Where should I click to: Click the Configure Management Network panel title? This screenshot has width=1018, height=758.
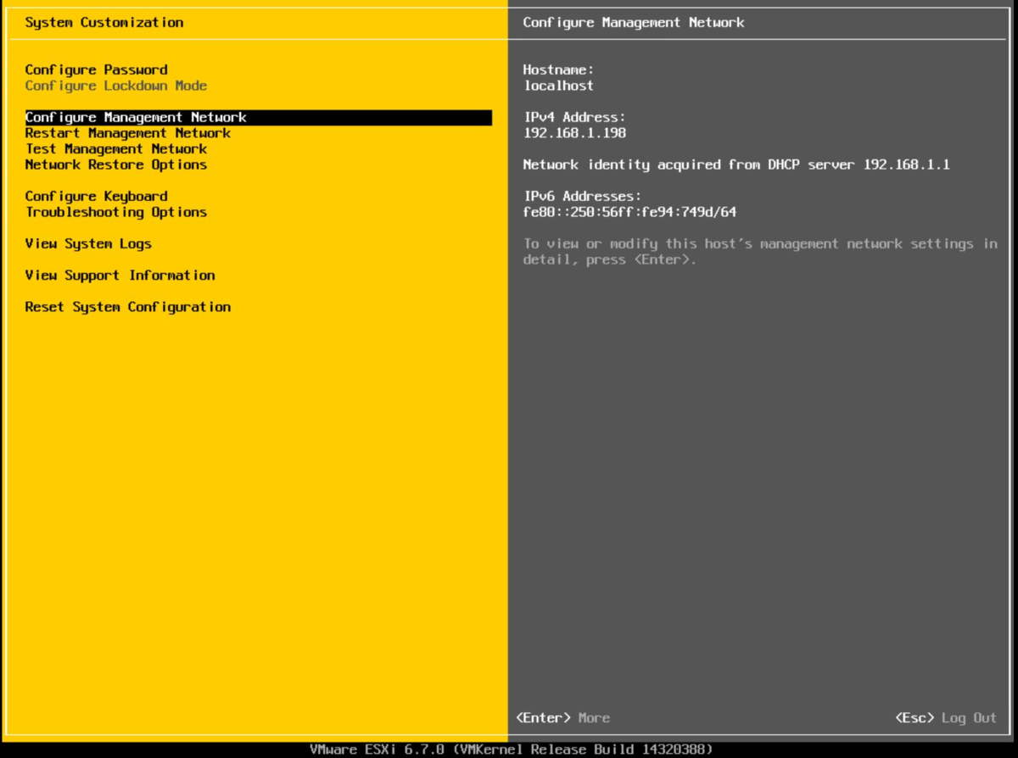point(633,22)
